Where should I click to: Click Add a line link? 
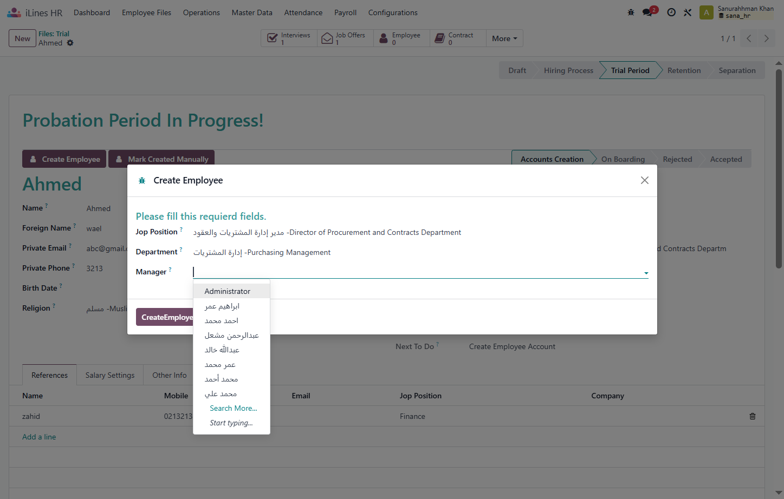[x=39, y=437]
